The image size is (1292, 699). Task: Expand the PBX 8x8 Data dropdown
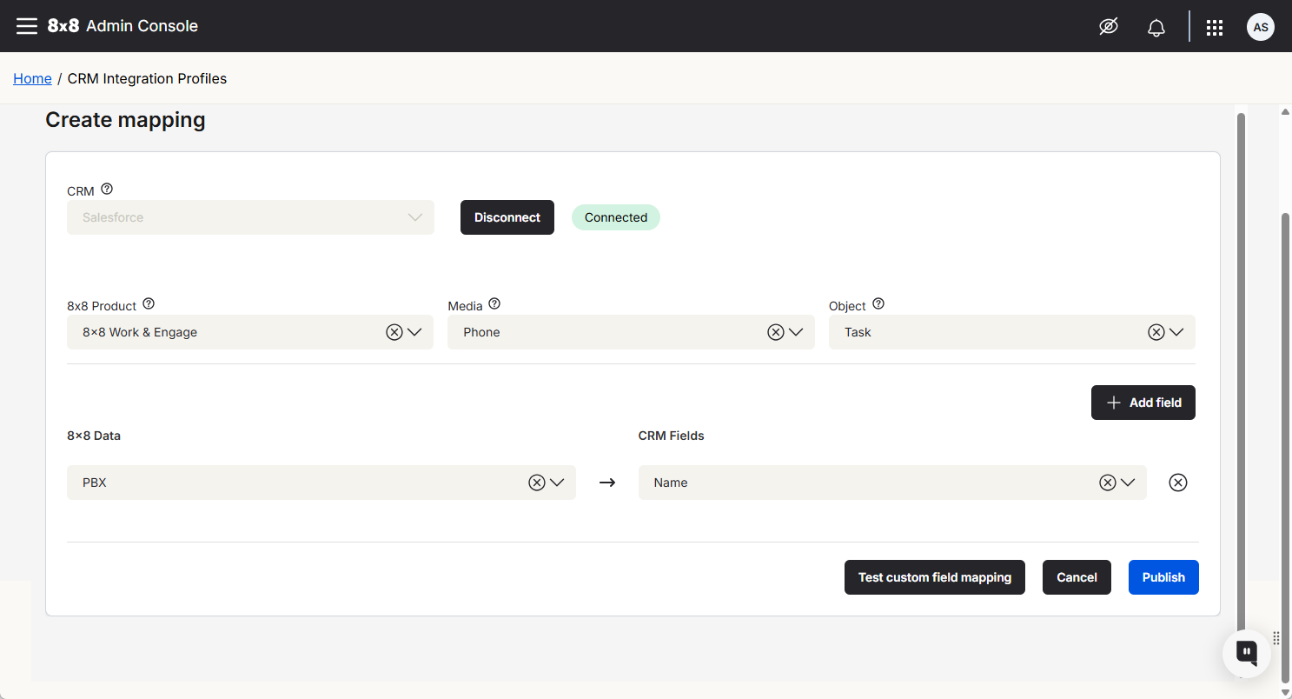point(557,483)
